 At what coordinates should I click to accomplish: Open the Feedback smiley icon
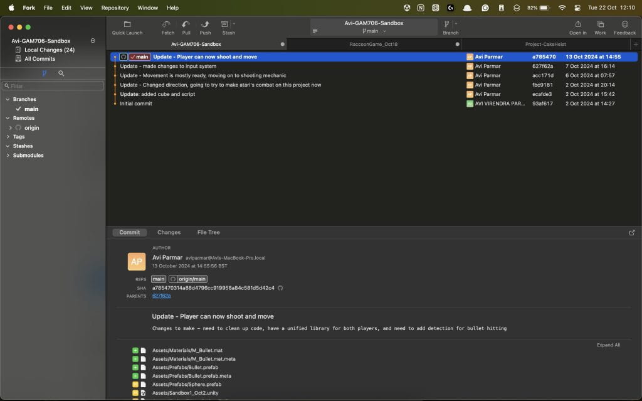pos(624,24)
